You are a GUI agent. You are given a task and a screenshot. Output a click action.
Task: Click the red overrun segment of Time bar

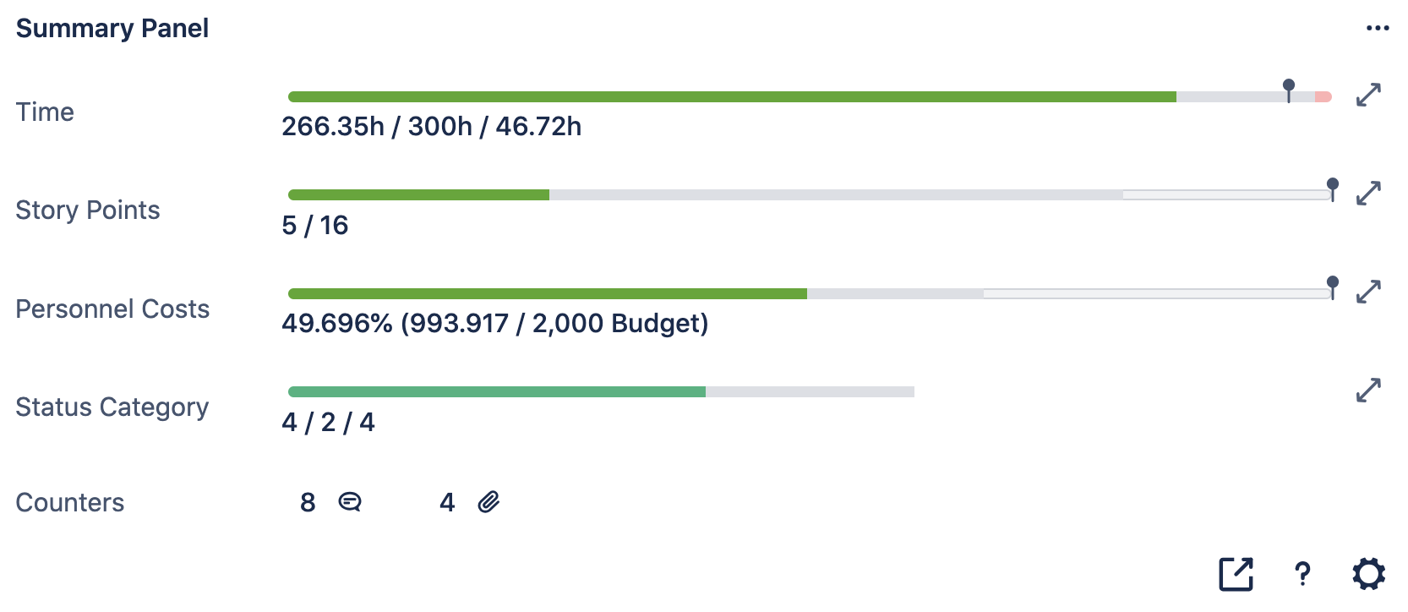tap(1323, 97)
